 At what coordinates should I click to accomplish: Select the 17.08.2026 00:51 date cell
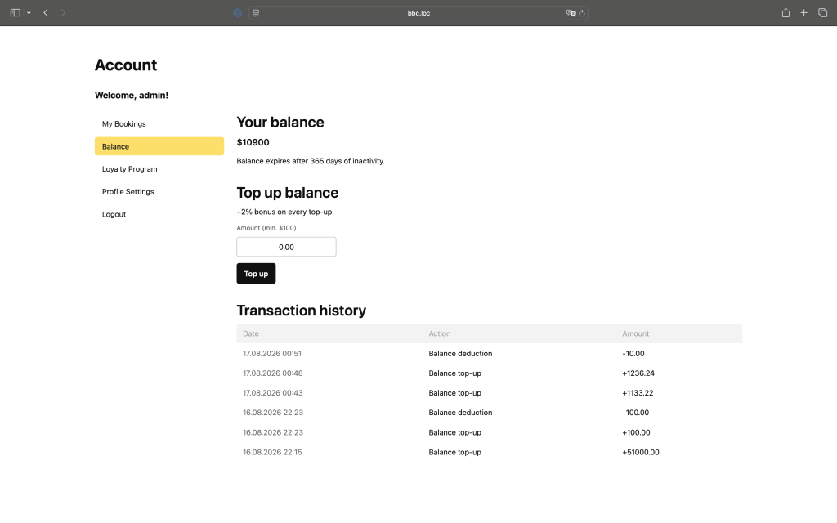[272, 353]
